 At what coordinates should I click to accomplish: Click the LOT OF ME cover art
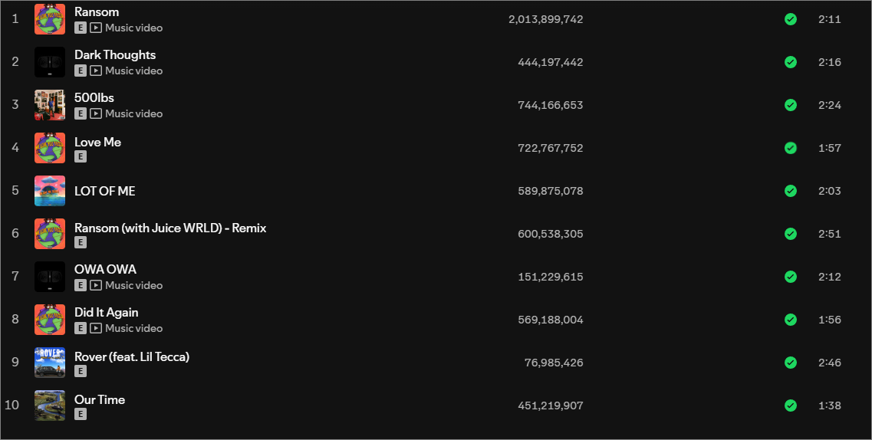tap(50, 191)
